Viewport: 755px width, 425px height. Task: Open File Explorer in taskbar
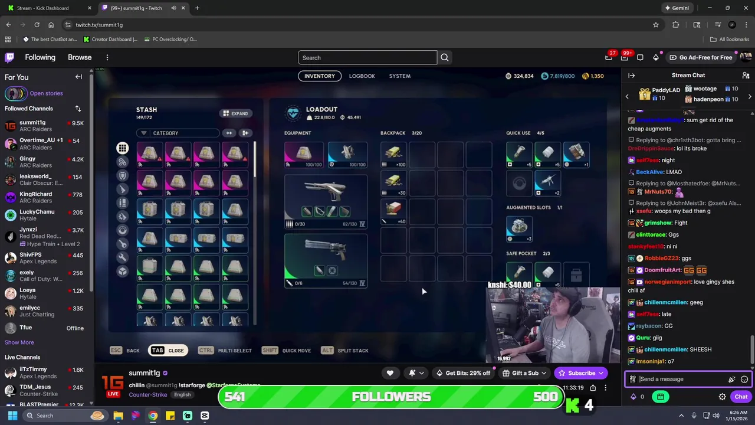[x=118, y=416]
